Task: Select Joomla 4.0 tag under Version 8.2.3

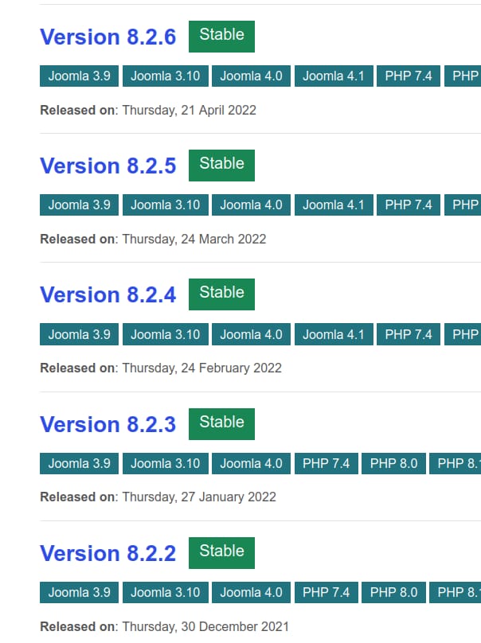Action: point(251,463)
